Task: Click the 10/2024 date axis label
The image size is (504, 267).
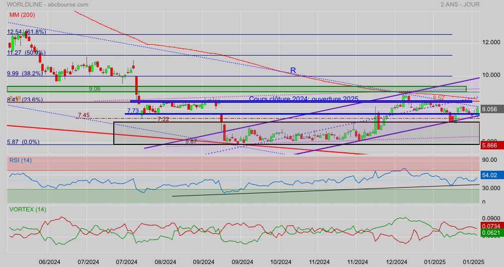Action: [x=281, y=262]
